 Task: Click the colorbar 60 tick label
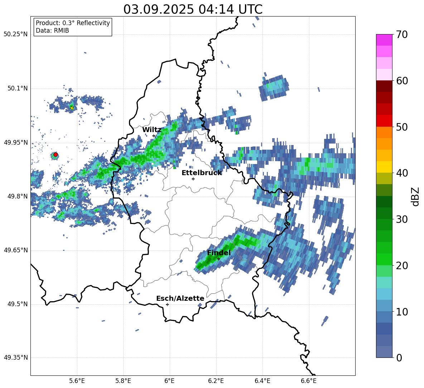point(402,81)
